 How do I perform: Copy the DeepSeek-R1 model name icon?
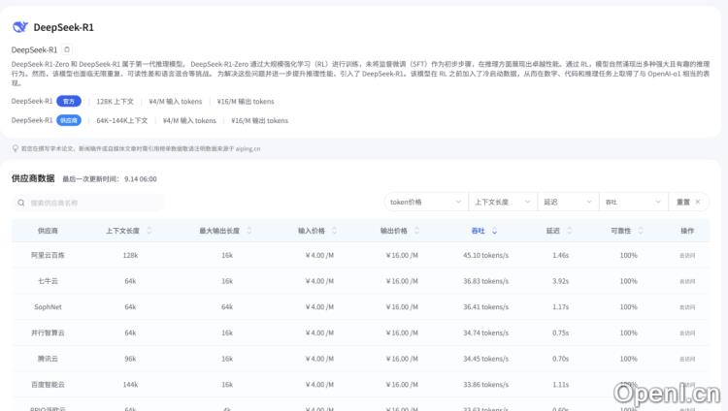pyautogui.click(x=67, y=49)
